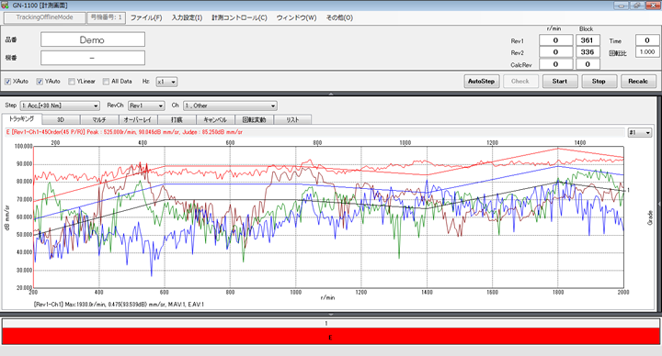Collapse the upper panel using the splitter arrow
662x356 pixels.
click(x=331, y=94)
